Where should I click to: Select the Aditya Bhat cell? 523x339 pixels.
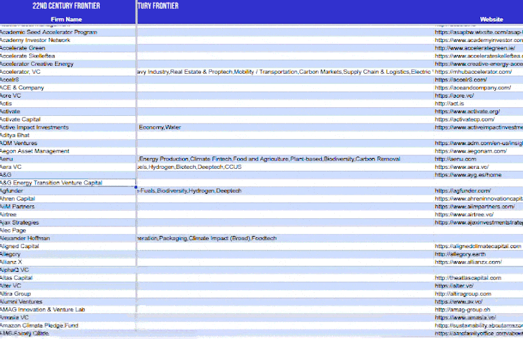point(68,135)
